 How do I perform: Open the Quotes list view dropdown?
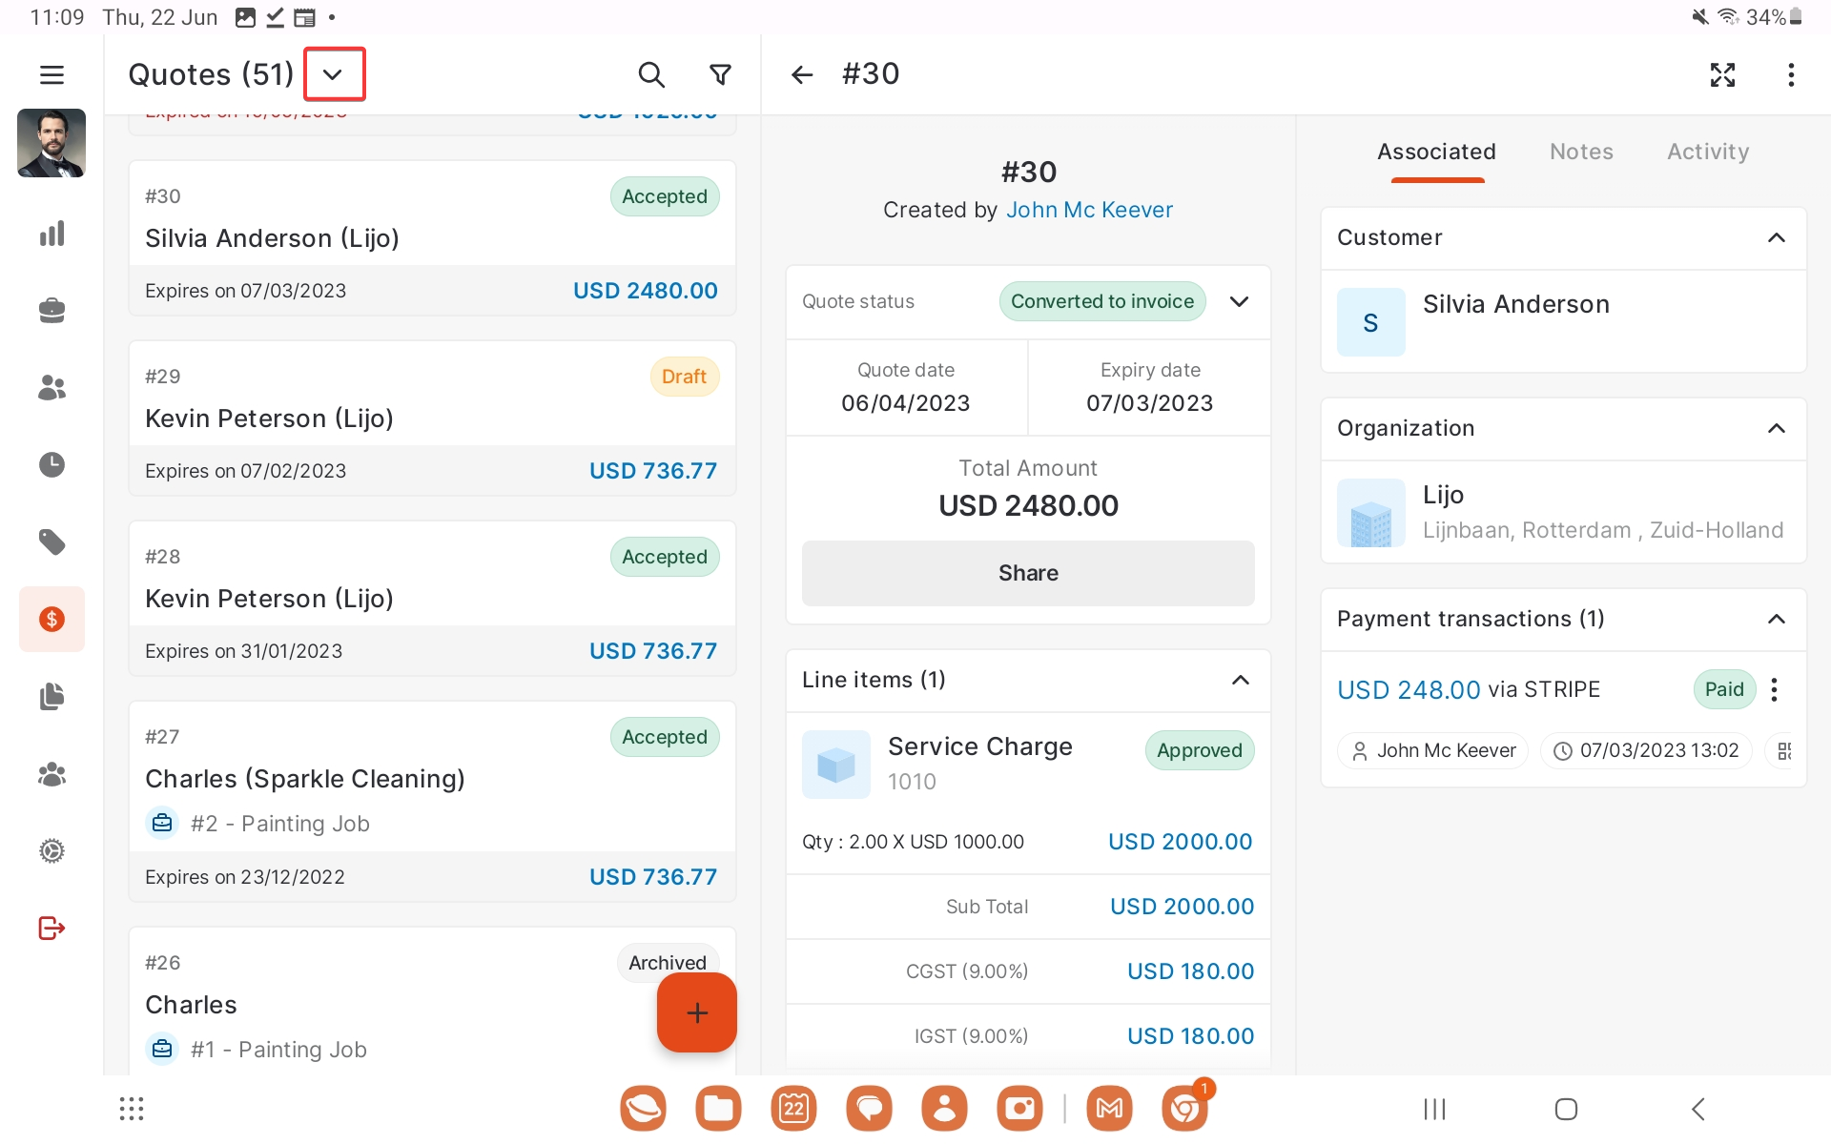click(x=334, y=74)
